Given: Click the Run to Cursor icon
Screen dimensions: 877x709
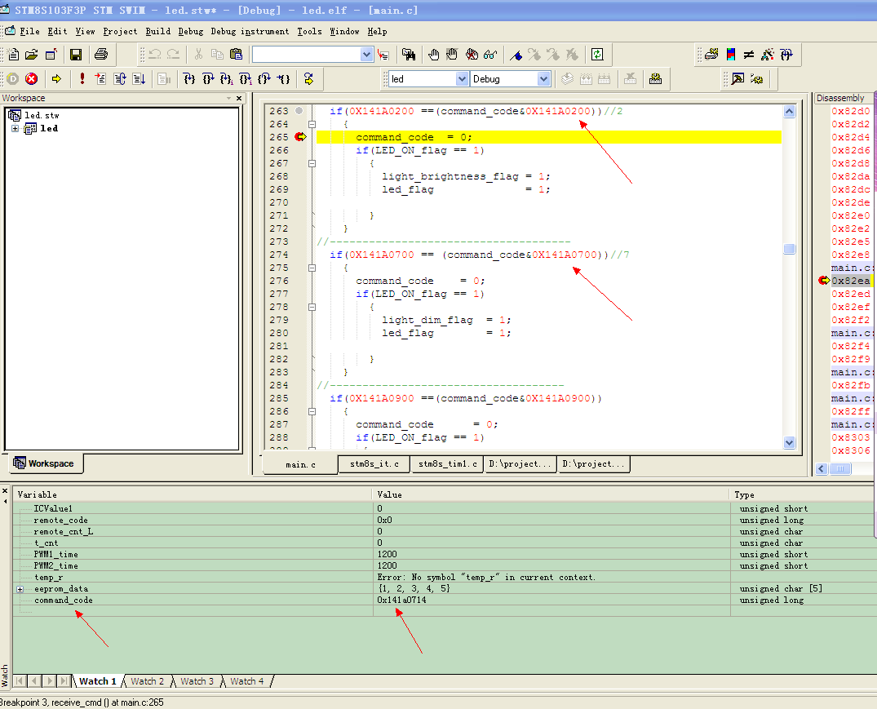Looking at the screenshot, I should (x=284, y=79).
